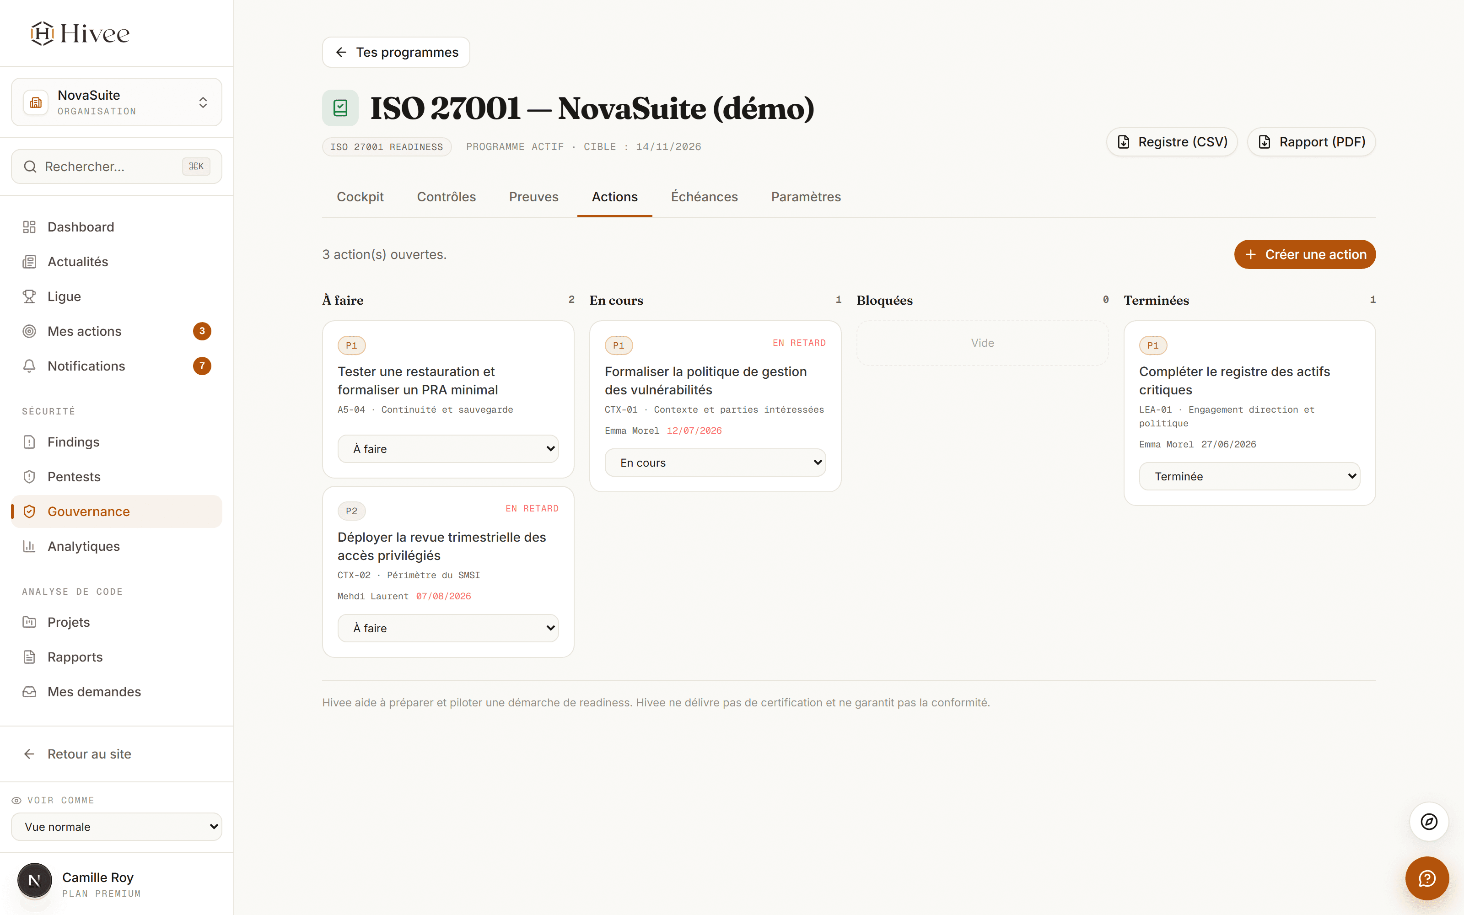Viewport: 1464px width, 915px height.
Task: Switch to the Contrôles tab
Action: tap(447, 197)
